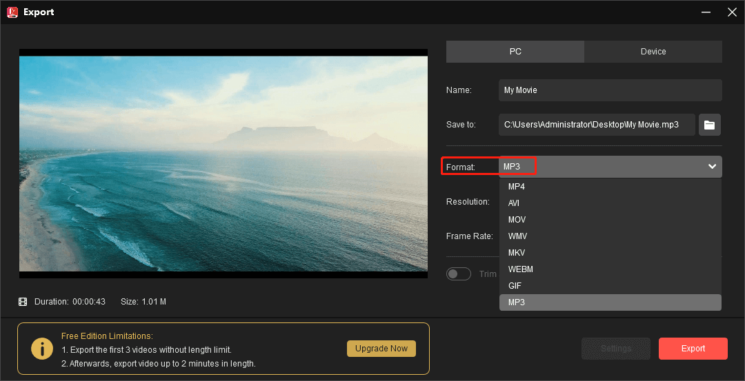
Task: Click the Upgrade Now button
Action: coord(381,349)
